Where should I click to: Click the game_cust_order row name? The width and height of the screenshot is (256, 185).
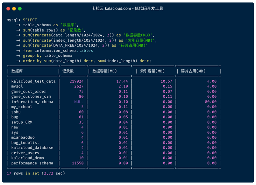pyautogui.click(x=29, y=91)
